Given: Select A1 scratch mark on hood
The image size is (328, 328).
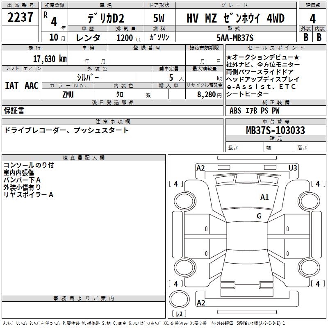Looking at the screenshot, I should coord(264,197).
